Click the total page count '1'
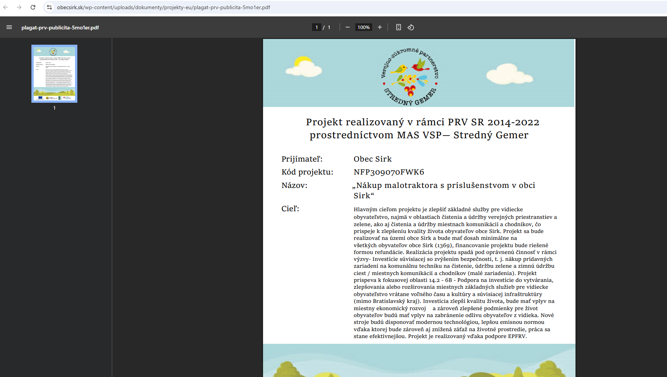 click(x=329, y=27)
